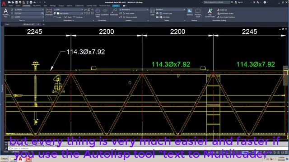Image resolution: width=289 pixels, height=162 pixels.
Task: Click Add/Delete Scales
Action: coord(225,13)
